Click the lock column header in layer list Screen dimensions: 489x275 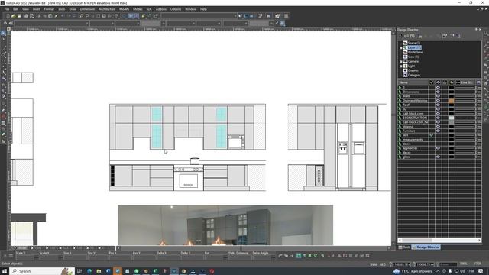pyautogui.click(x=445, y=82)
